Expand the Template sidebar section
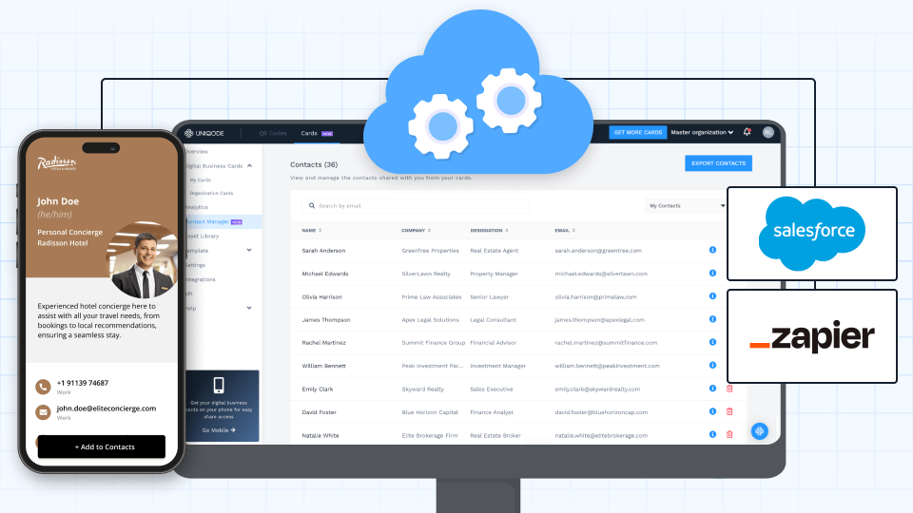Viewport: 913px width, 513px height. tap(249, 250)
